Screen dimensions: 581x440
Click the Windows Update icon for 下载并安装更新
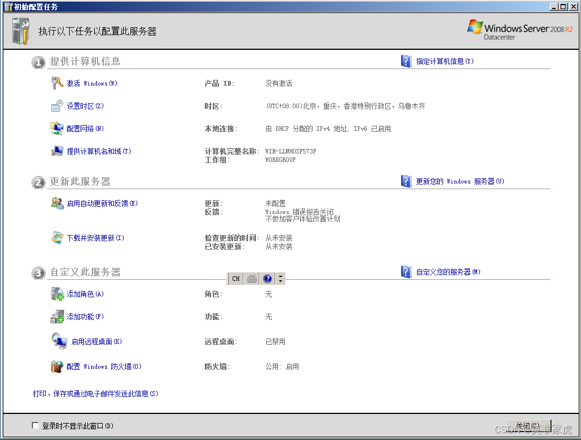[57, 238]
